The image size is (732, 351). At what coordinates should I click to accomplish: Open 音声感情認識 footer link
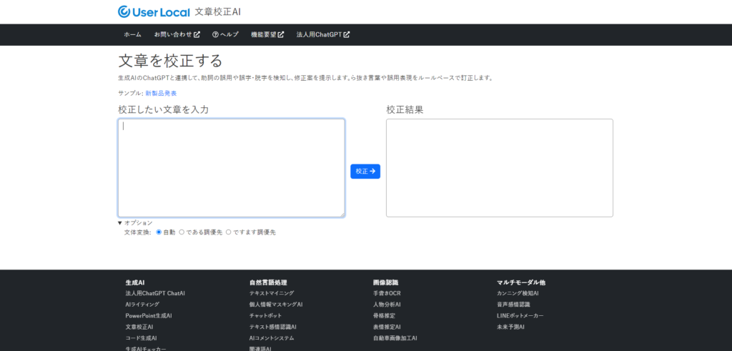513,305
